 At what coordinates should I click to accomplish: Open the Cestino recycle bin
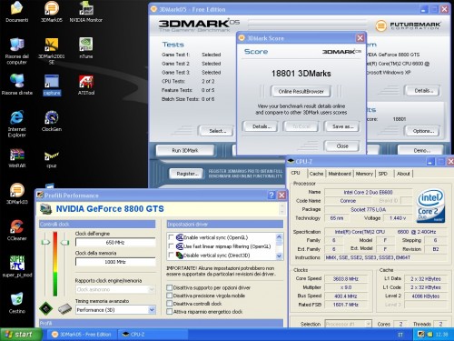17,303
